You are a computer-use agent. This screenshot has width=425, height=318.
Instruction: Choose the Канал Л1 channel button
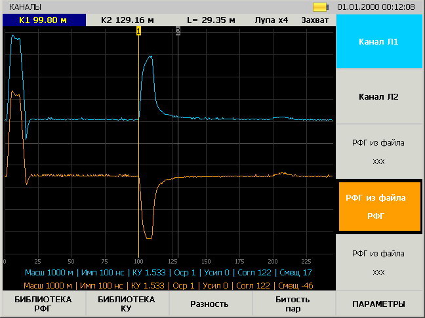point(379,41)
